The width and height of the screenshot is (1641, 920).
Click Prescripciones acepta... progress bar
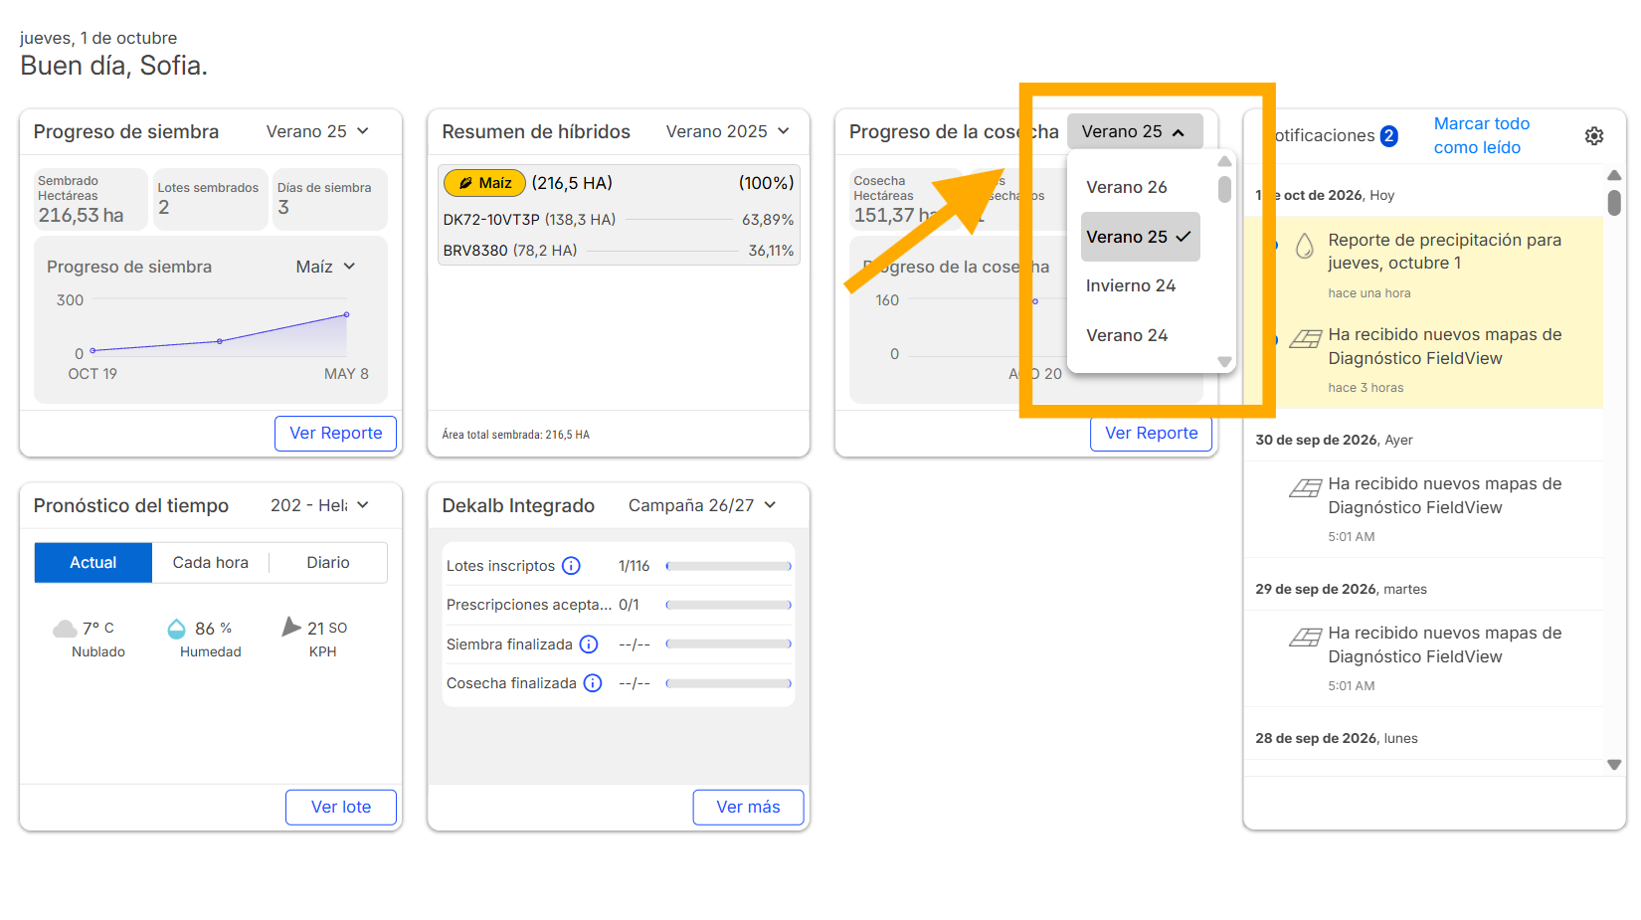coord(729,605)
